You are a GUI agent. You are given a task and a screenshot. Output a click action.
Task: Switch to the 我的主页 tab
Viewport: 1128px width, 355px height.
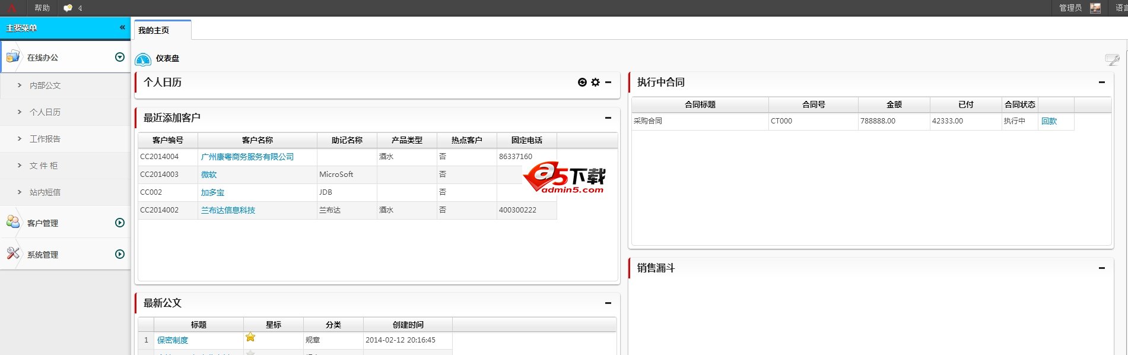[x=162, y=30]
